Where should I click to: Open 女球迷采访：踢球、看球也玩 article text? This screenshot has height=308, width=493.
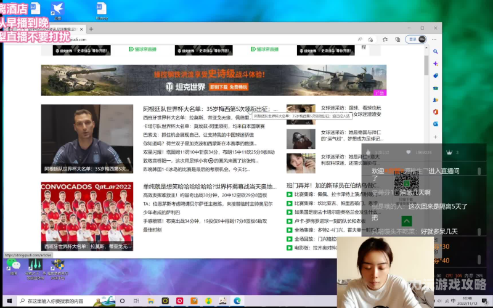pyautogui.click(x=351, y=111)
